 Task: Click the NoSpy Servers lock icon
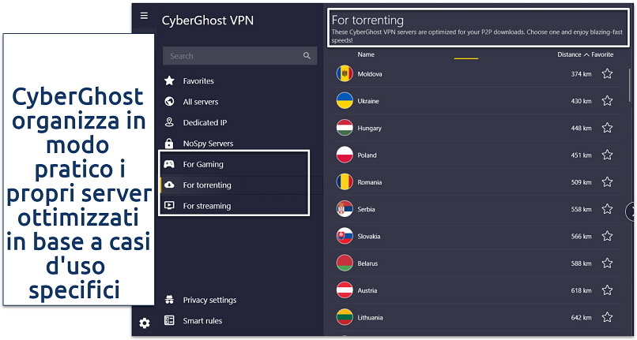point(168,144)
